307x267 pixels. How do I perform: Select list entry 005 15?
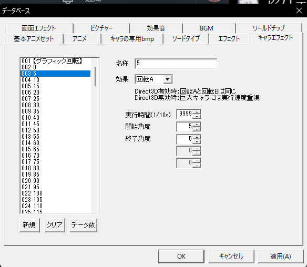[55, 86]
